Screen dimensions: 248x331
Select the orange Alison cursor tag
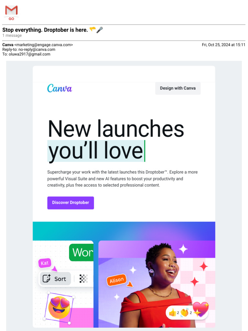[117, 280]
